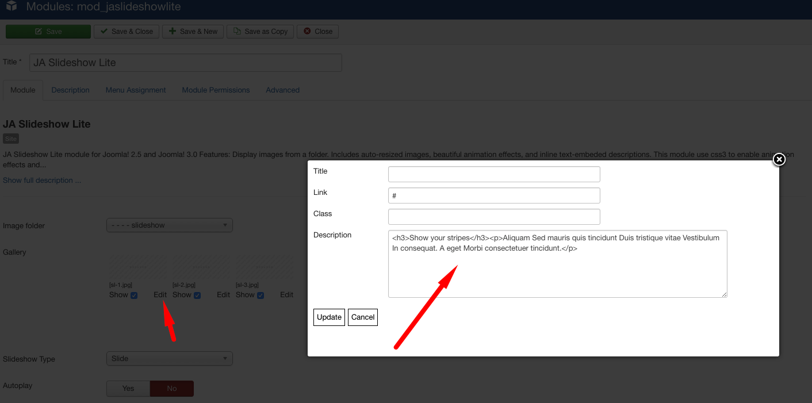Click the Cancel button in popup
Image resolution: width=812 pixels, height=403 pixels.
363,317
